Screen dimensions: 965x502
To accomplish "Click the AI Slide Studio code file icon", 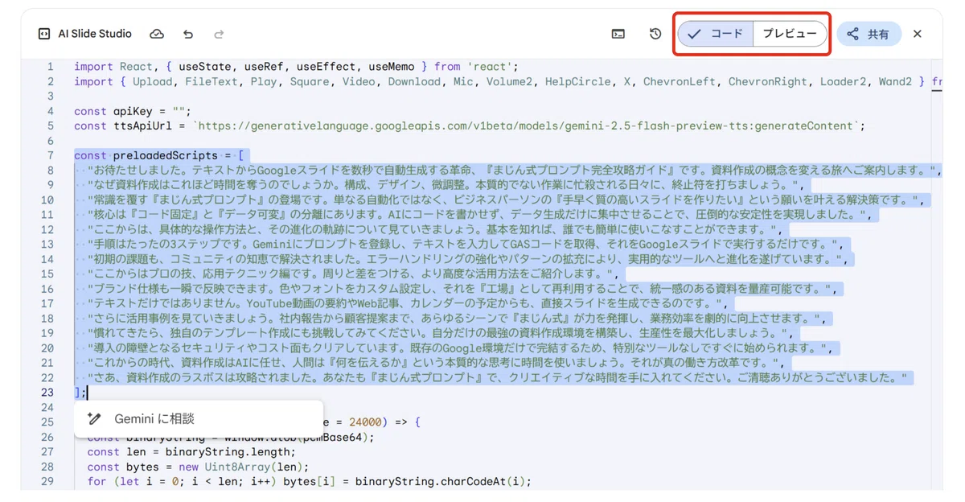I will click(x=44, y=34).
